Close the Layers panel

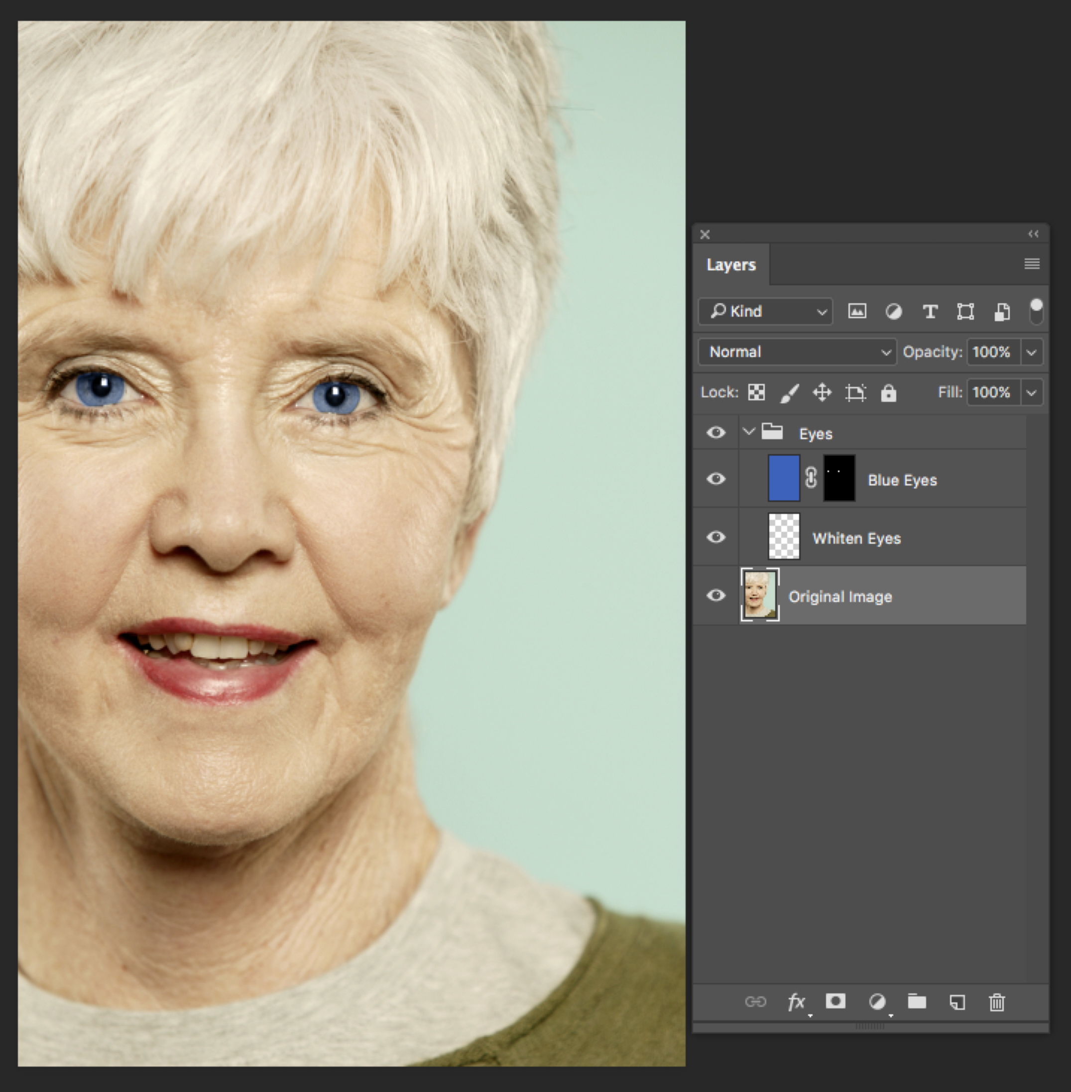[705, 235]
